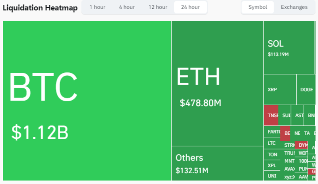Switch grouping to Exchanges
This screenshot has width=318, height=184.
[294, 7]
